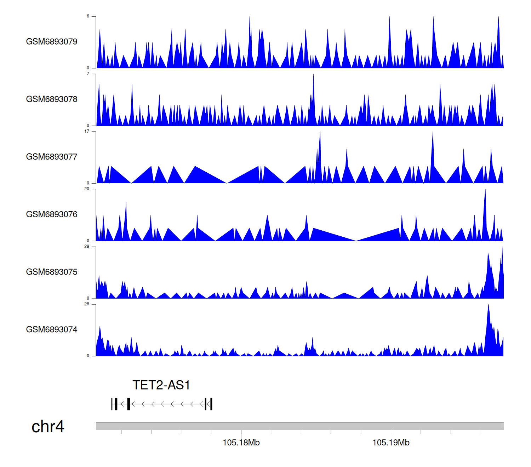Image resolution: width=531 pixels, height=467 pixels.
Task: Click the GSM6893075 track label
Action: [x=52, y=272]
